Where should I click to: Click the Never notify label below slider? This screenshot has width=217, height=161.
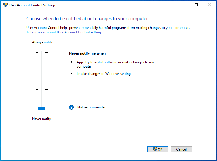(41, 119)
